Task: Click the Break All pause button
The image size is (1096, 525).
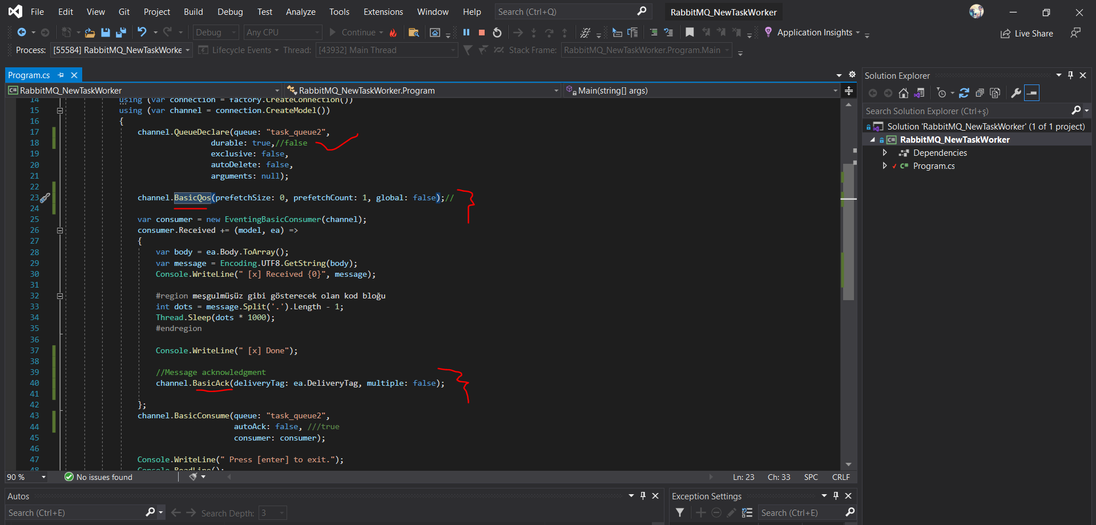Action: (466, 33)
